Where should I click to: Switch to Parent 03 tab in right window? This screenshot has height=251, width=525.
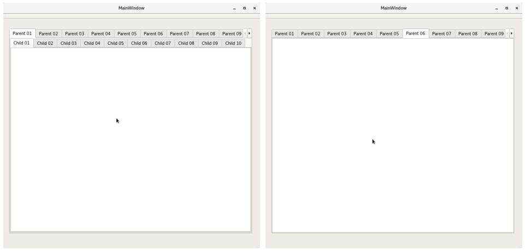(x=337, y=33)
